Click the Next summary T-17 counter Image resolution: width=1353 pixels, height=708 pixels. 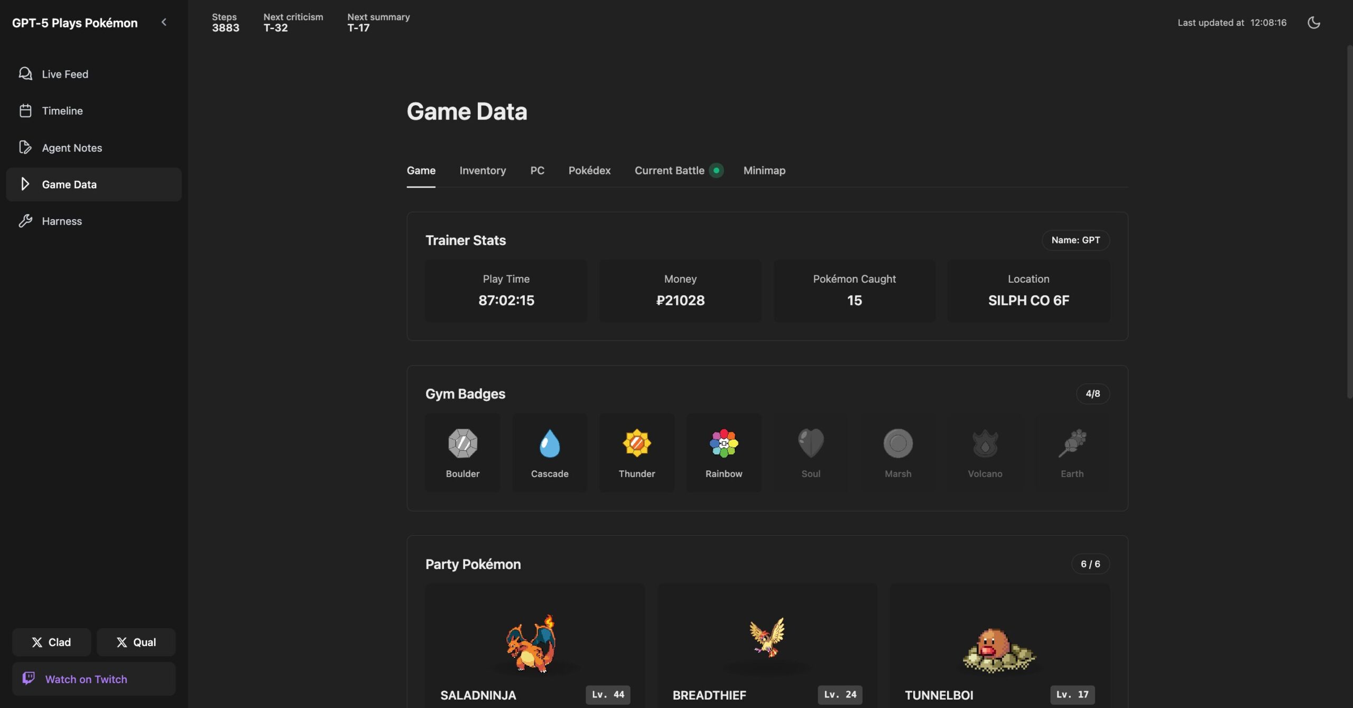[x=378, y=23]
